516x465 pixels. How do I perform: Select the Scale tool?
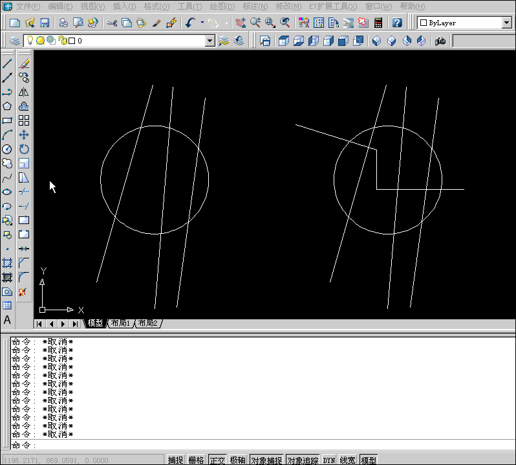[x=24, y=163]
